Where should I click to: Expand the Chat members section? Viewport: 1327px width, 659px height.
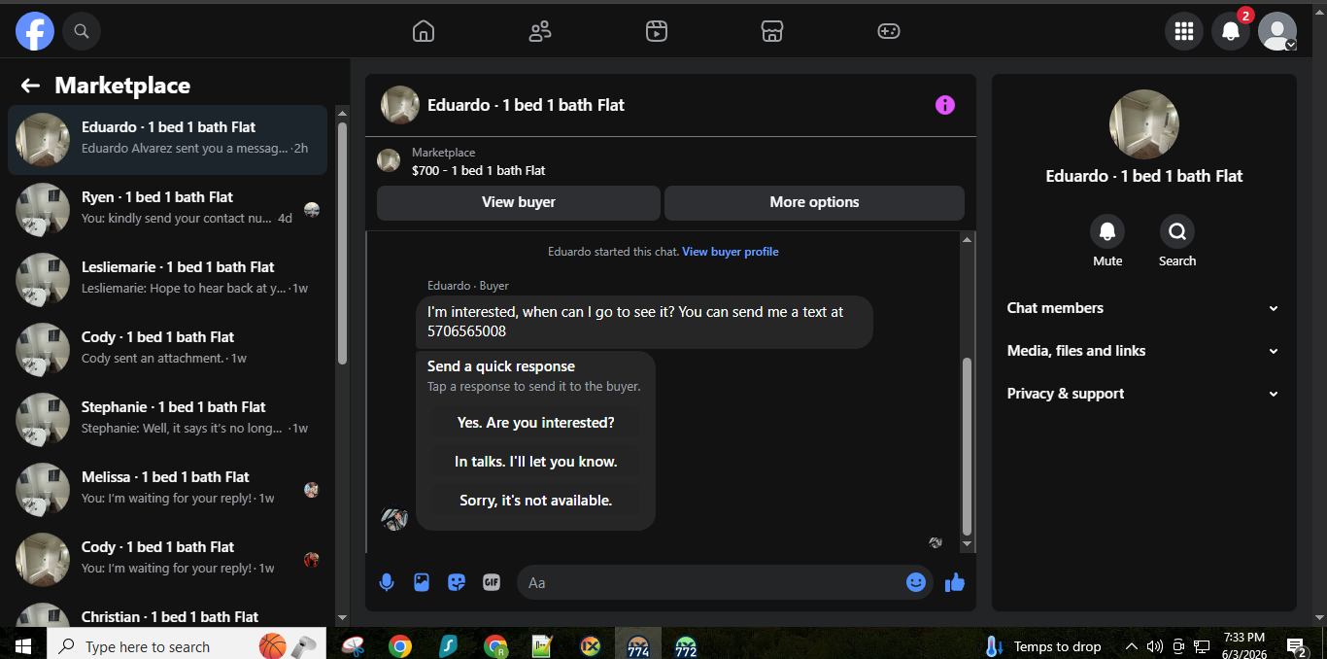coord(1143,308)
